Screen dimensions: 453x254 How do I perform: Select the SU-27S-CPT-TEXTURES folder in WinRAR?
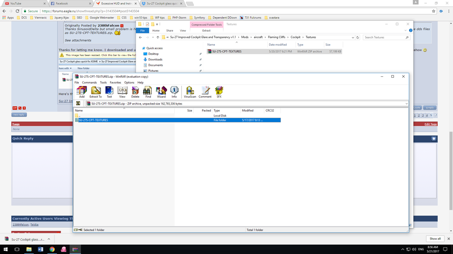(178, 120)
